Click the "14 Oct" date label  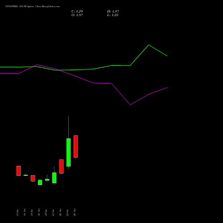click(x=25, y=212)
